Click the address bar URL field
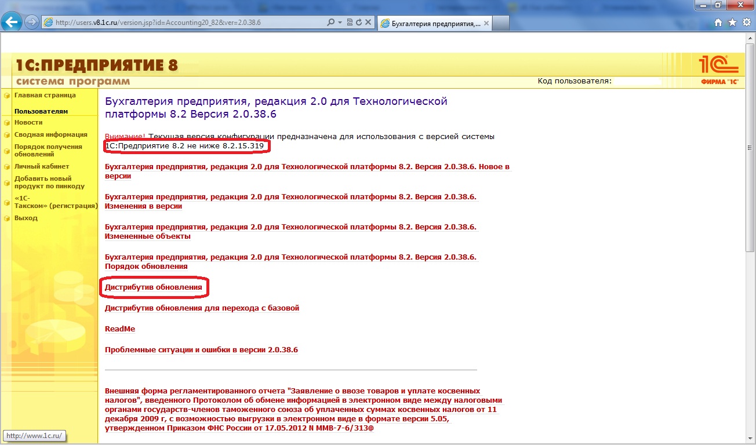Image resolution: width=756 pixels, height=445 pixels. point(184,23)
